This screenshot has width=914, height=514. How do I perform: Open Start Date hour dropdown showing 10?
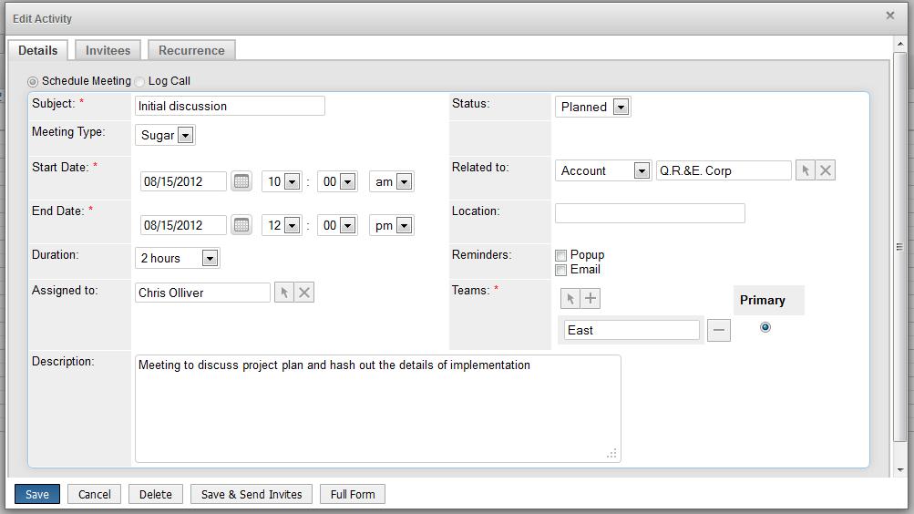coord(282,181)
